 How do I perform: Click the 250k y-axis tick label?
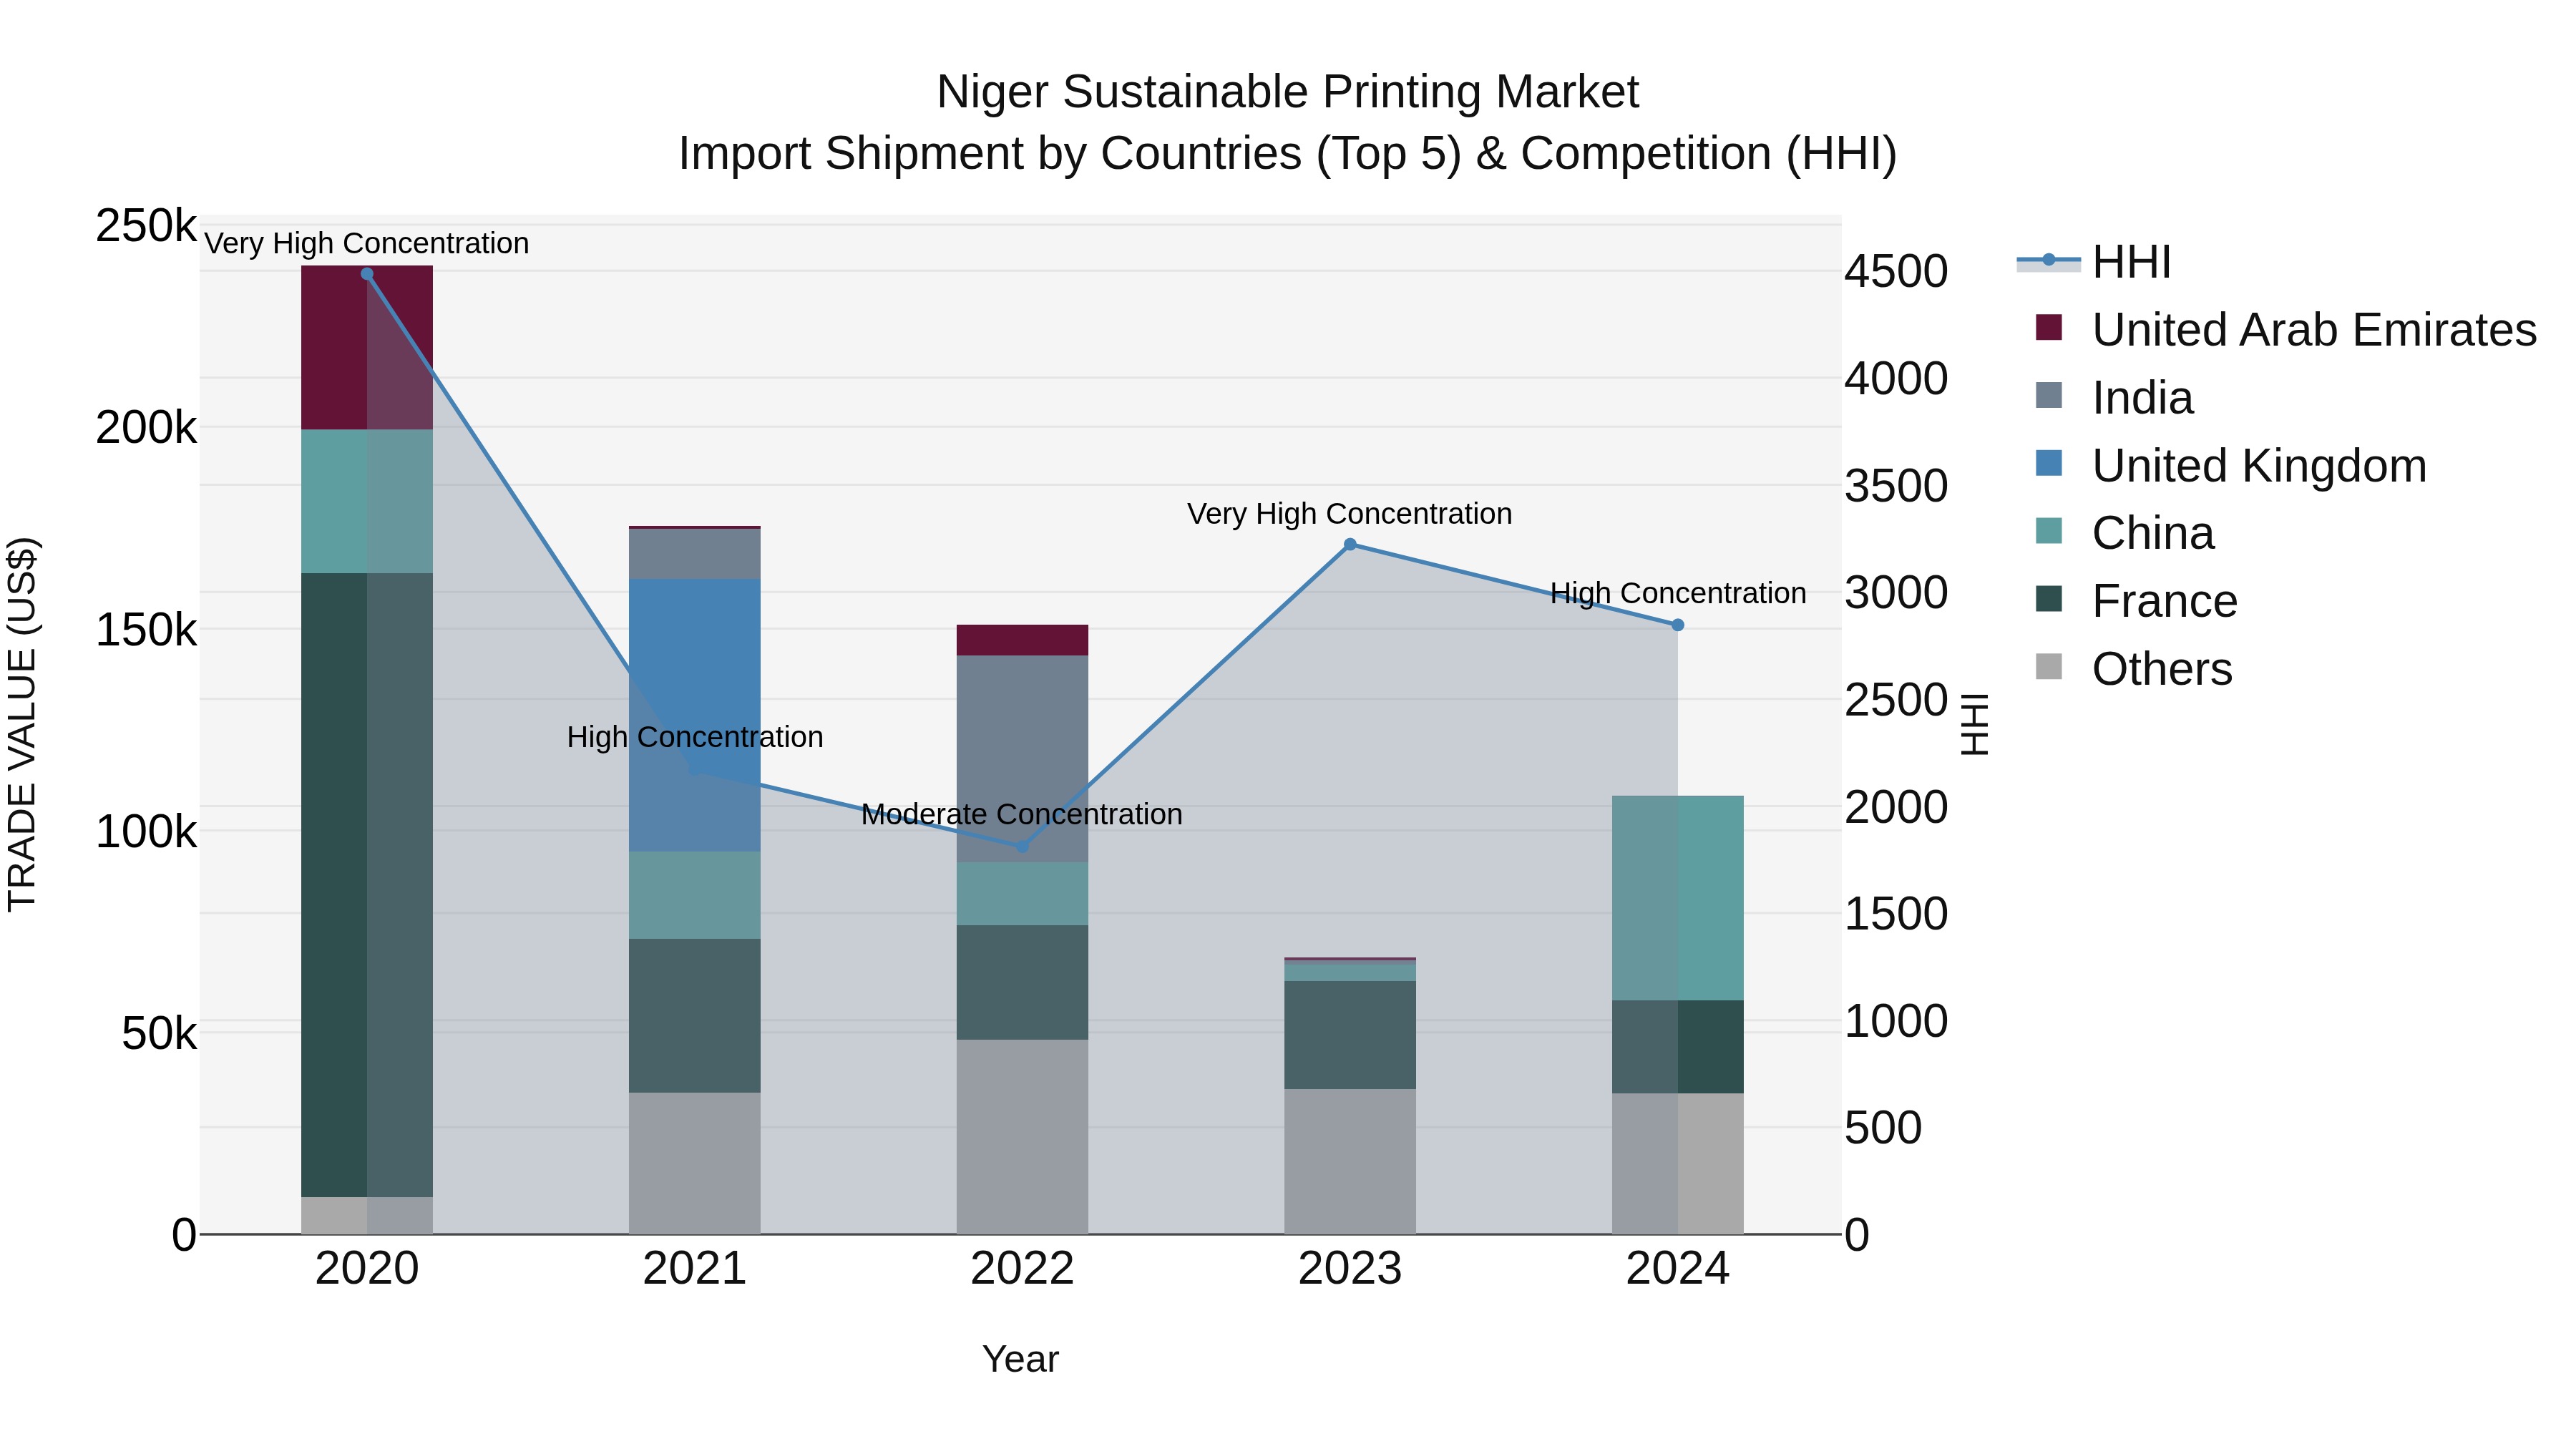coord(146,226)
